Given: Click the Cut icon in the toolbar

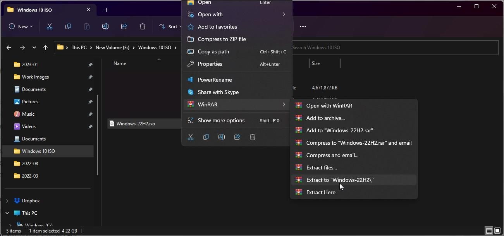Looking at the screenshot, I should [x=50, y=26].
